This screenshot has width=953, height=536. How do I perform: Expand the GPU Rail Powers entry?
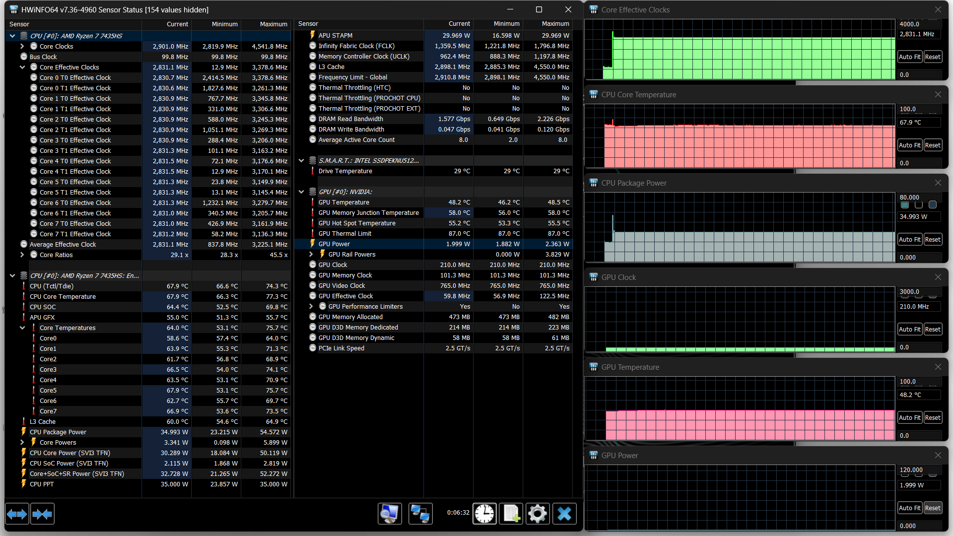click(311, 254)
